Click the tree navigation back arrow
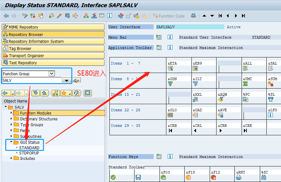This screenshot has height=182, width=281. point(5,93)
